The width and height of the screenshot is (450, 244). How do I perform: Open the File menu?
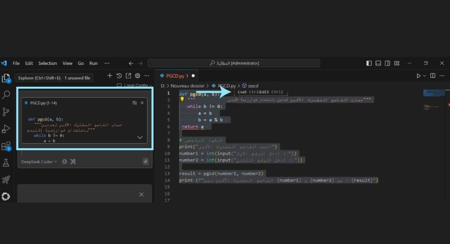pos(16,63)
